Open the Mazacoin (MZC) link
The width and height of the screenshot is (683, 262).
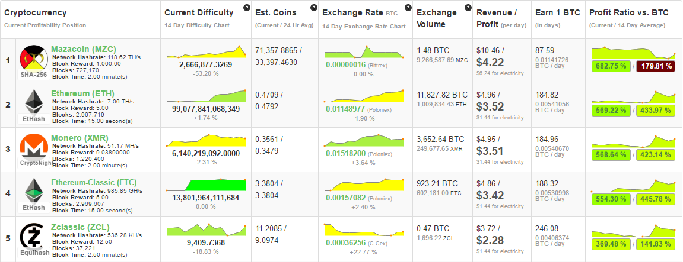pyautogui.click(x=84, y=48)
